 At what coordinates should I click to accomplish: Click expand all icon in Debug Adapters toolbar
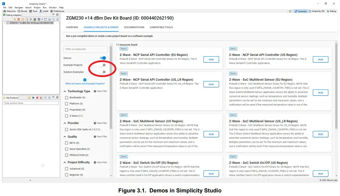coord(58,19)
